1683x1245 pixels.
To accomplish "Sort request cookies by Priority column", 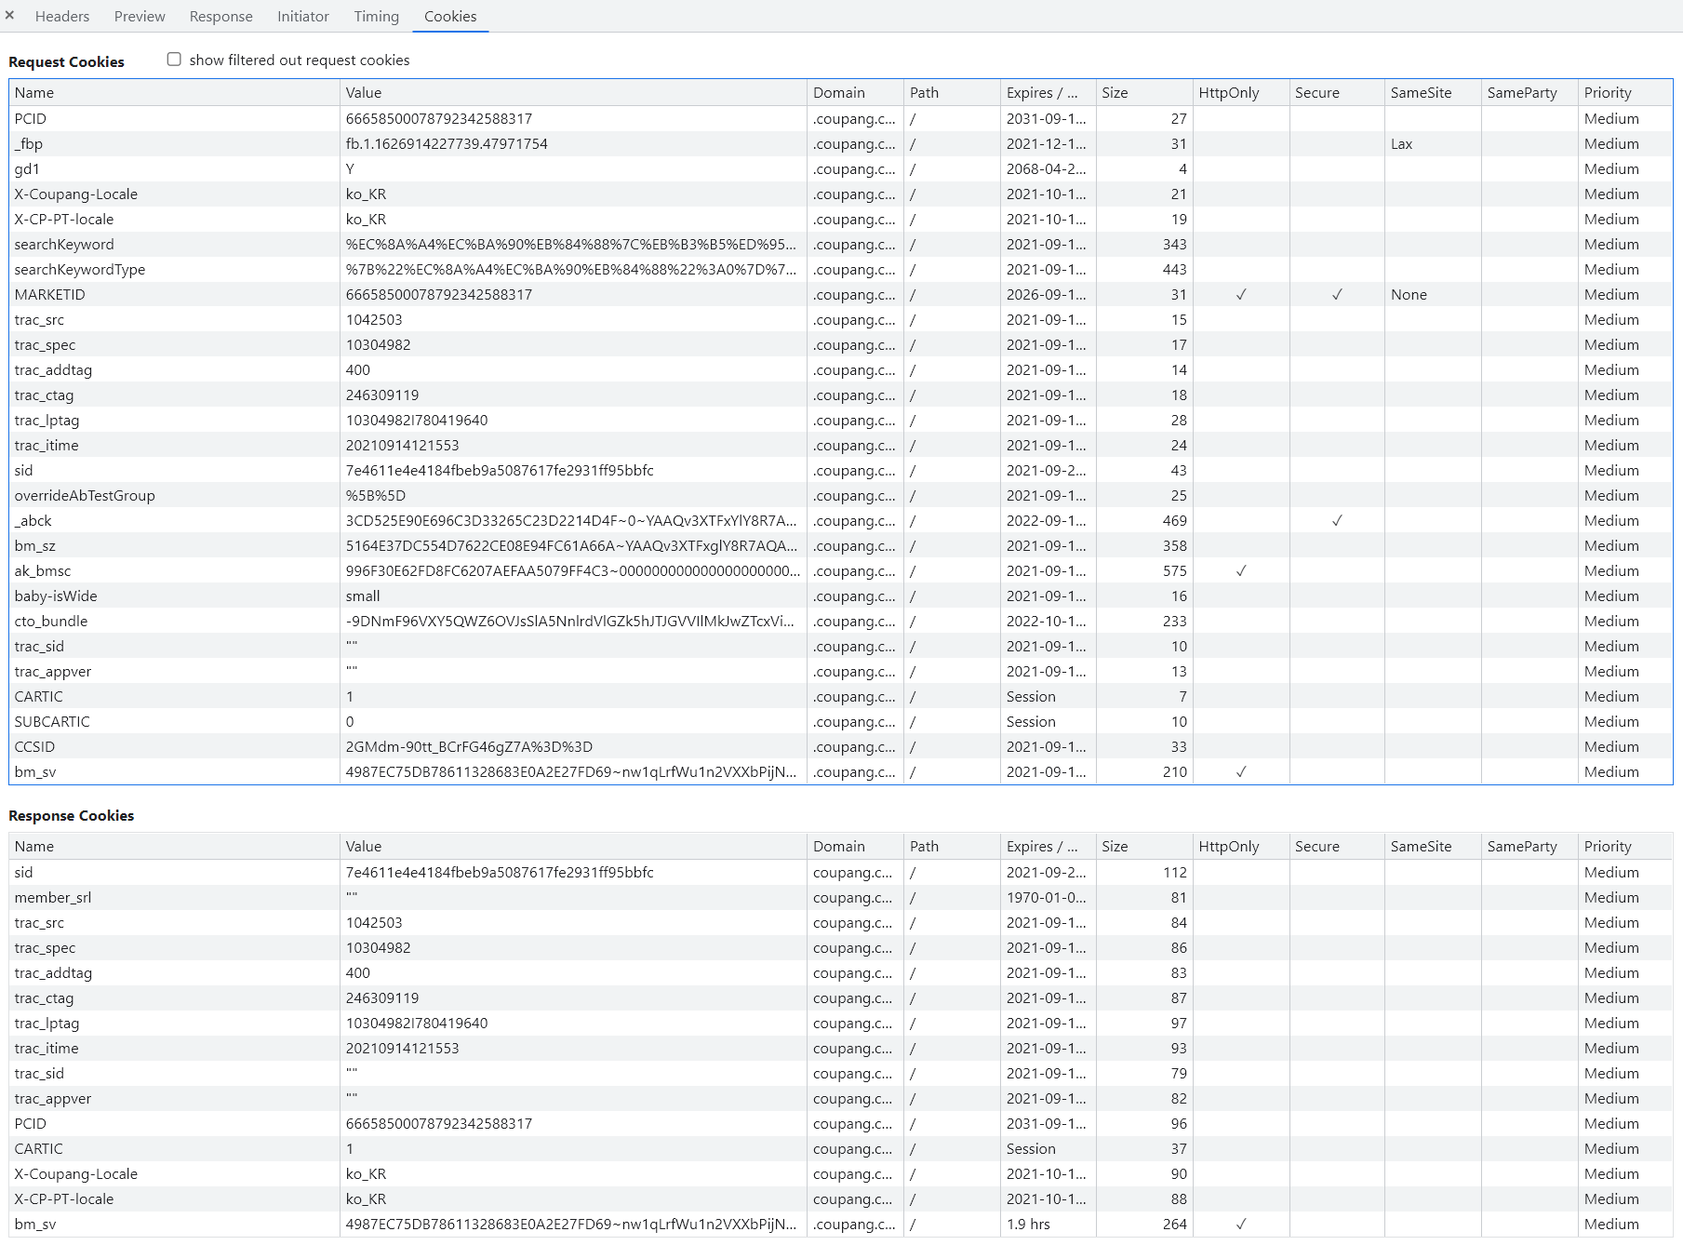I will click(1625, 93).
